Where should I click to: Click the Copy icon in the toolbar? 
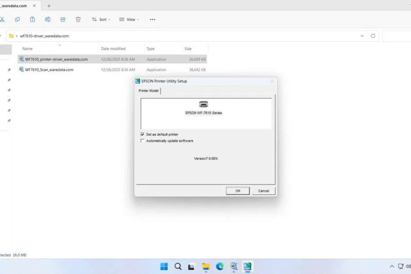[x=17, y=19]
